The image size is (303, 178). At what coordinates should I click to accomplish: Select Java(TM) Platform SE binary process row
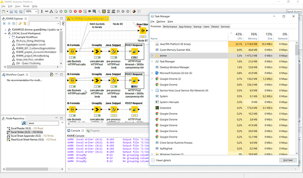pos(219,44)
